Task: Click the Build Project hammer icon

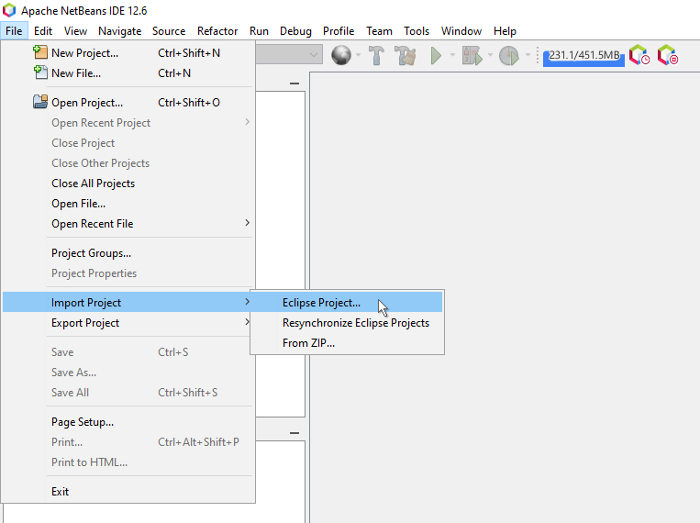Action: (376, 55)
